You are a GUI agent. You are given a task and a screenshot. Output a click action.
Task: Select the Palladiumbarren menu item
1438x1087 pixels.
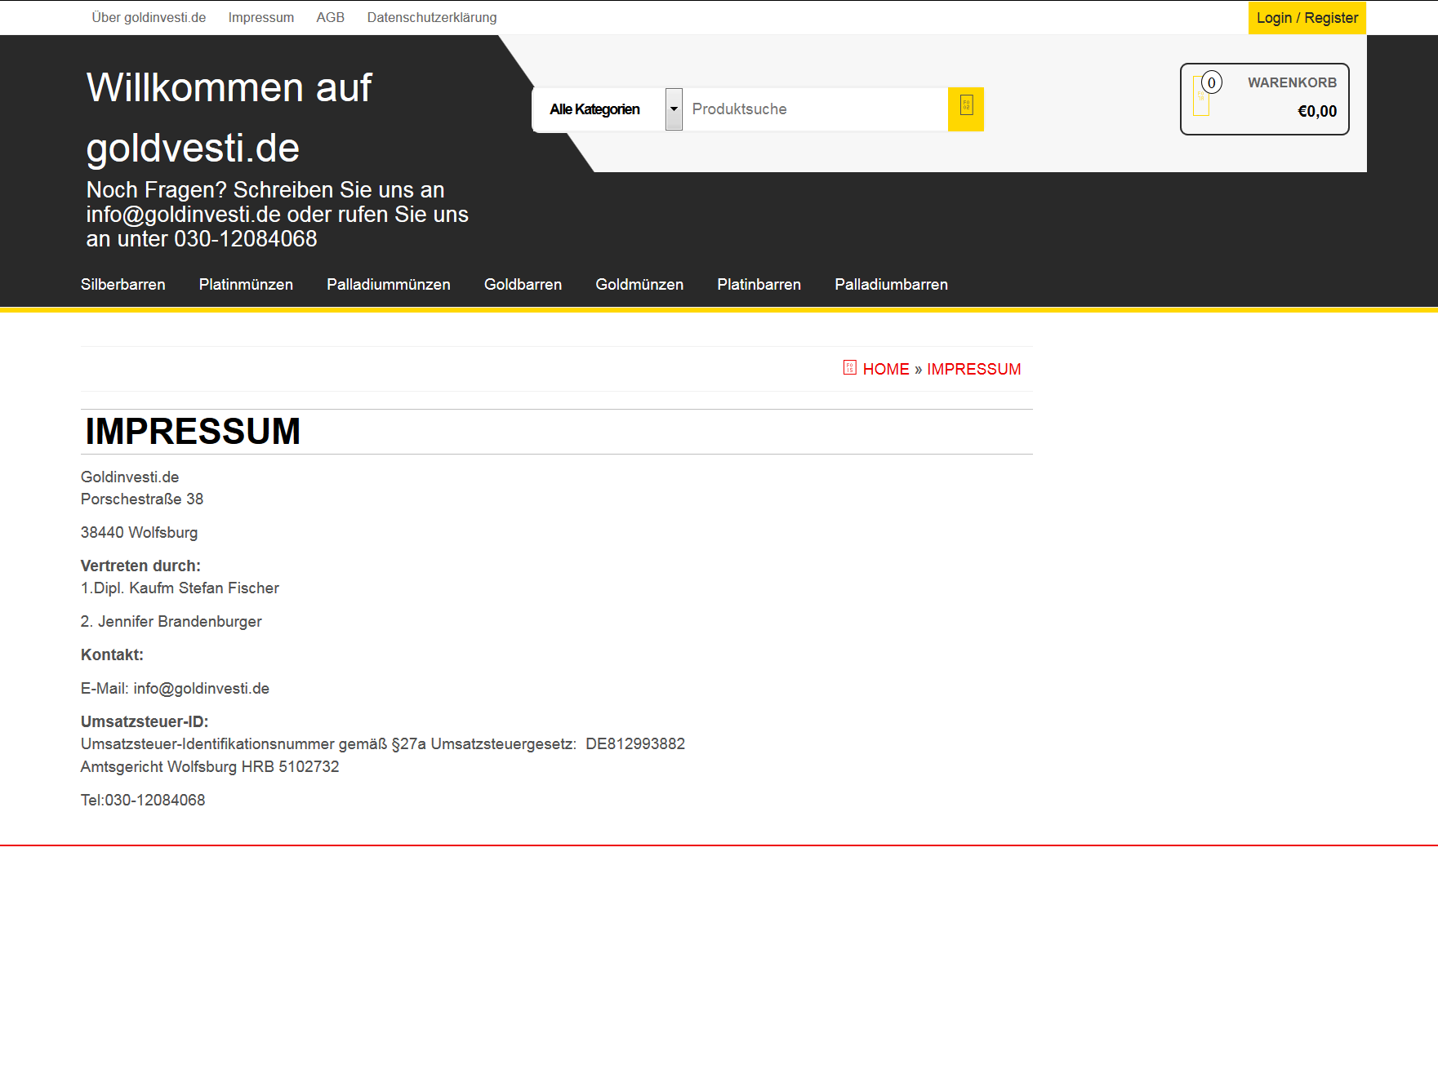[892, 285]
